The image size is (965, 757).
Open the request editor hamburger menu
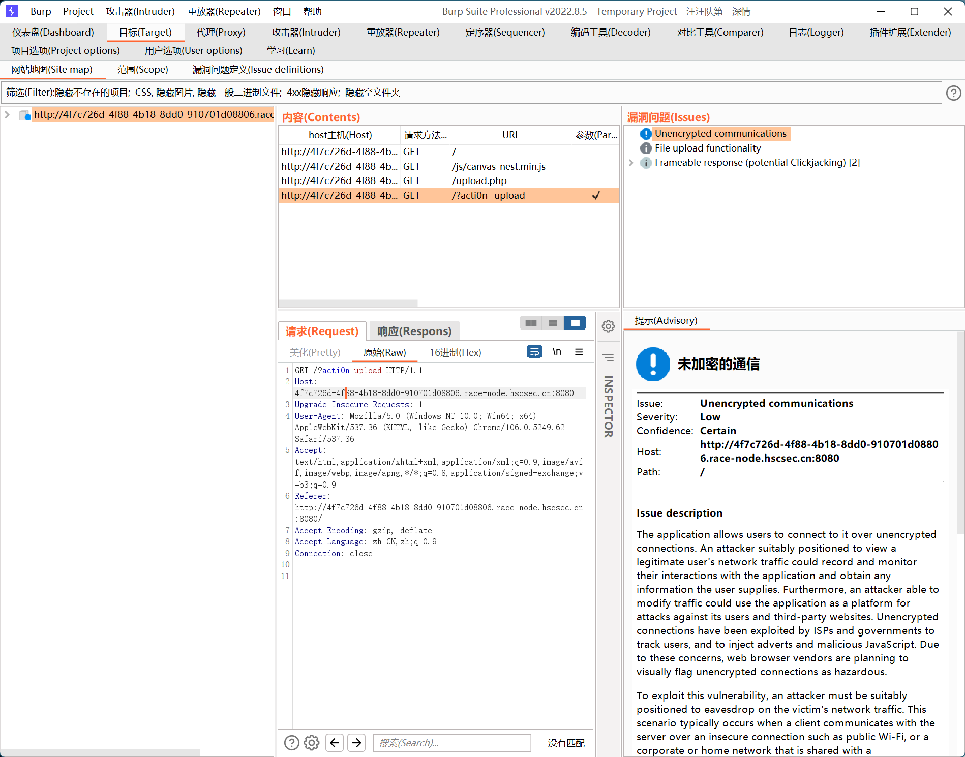579,352
